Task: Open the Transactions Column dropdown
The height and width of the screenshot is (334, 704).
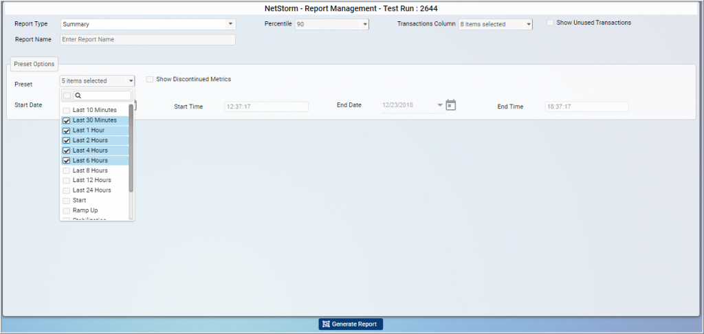Action: [495, 24]
